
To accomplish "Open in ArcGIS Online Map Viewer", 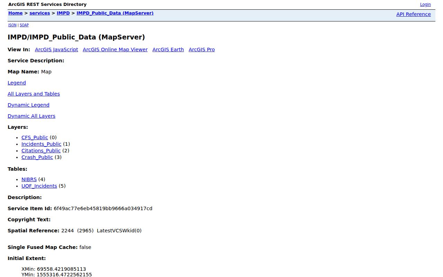I will click(115, 50).
